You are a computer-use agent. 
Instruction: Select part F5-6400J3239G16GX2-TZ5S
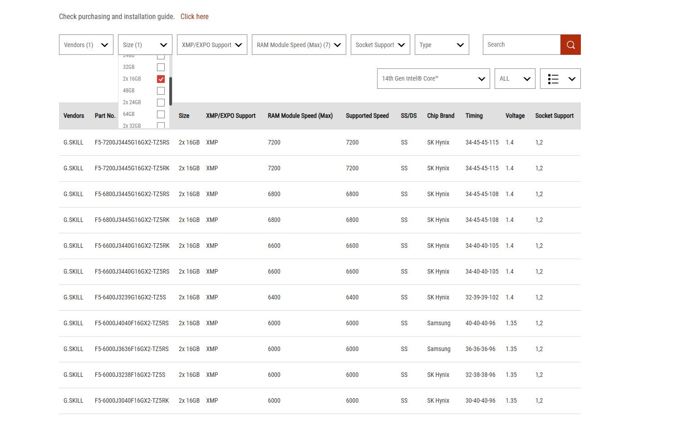coord(130,298)
